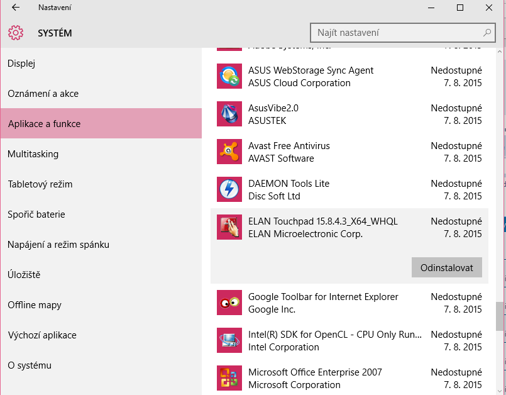
Task: Select the DAEMON Tools Lite icon
Action: (229, 189)
